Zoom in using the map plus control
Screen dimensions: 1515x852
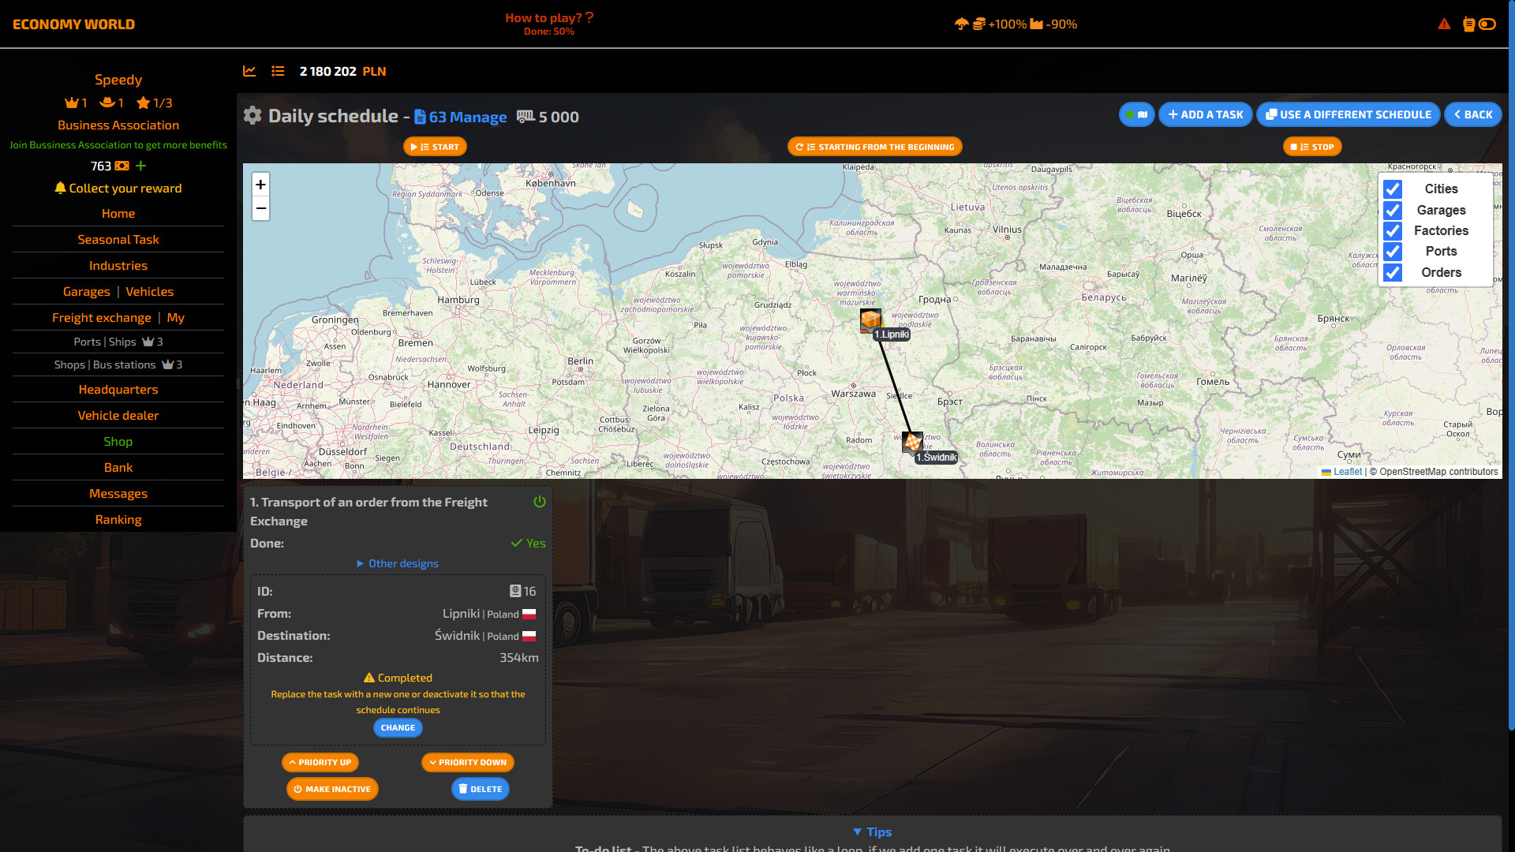260,185
